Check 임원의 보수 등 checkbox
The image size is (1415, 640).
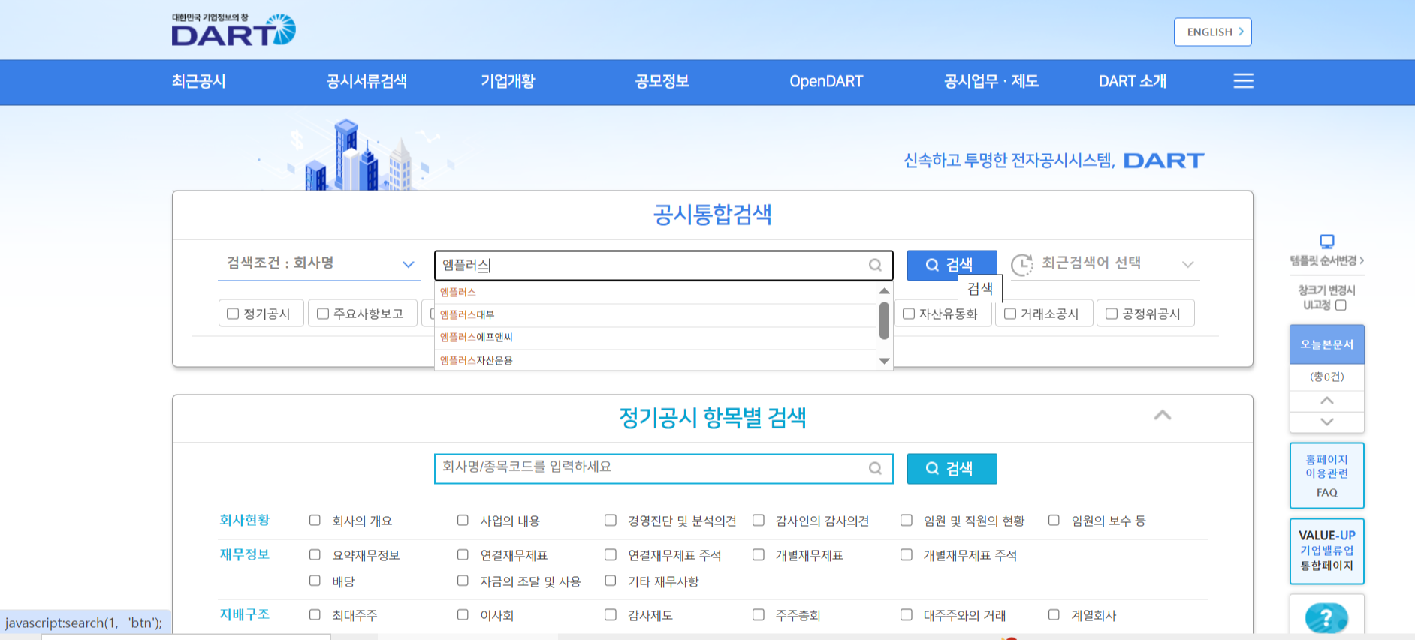pos(1054,520)
